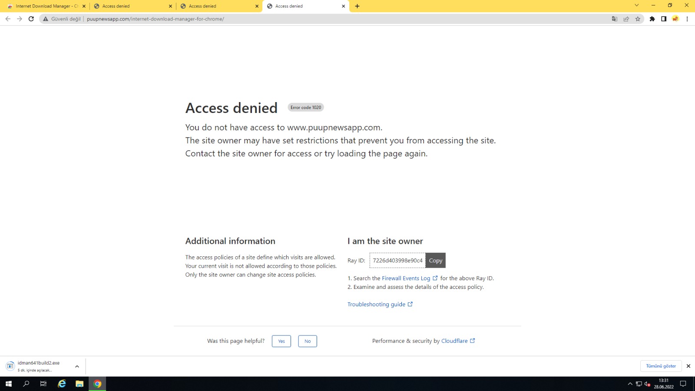Open the downloaded idman641build2.exe file
The width and height of the screenshot is (695, 391).
38,366
